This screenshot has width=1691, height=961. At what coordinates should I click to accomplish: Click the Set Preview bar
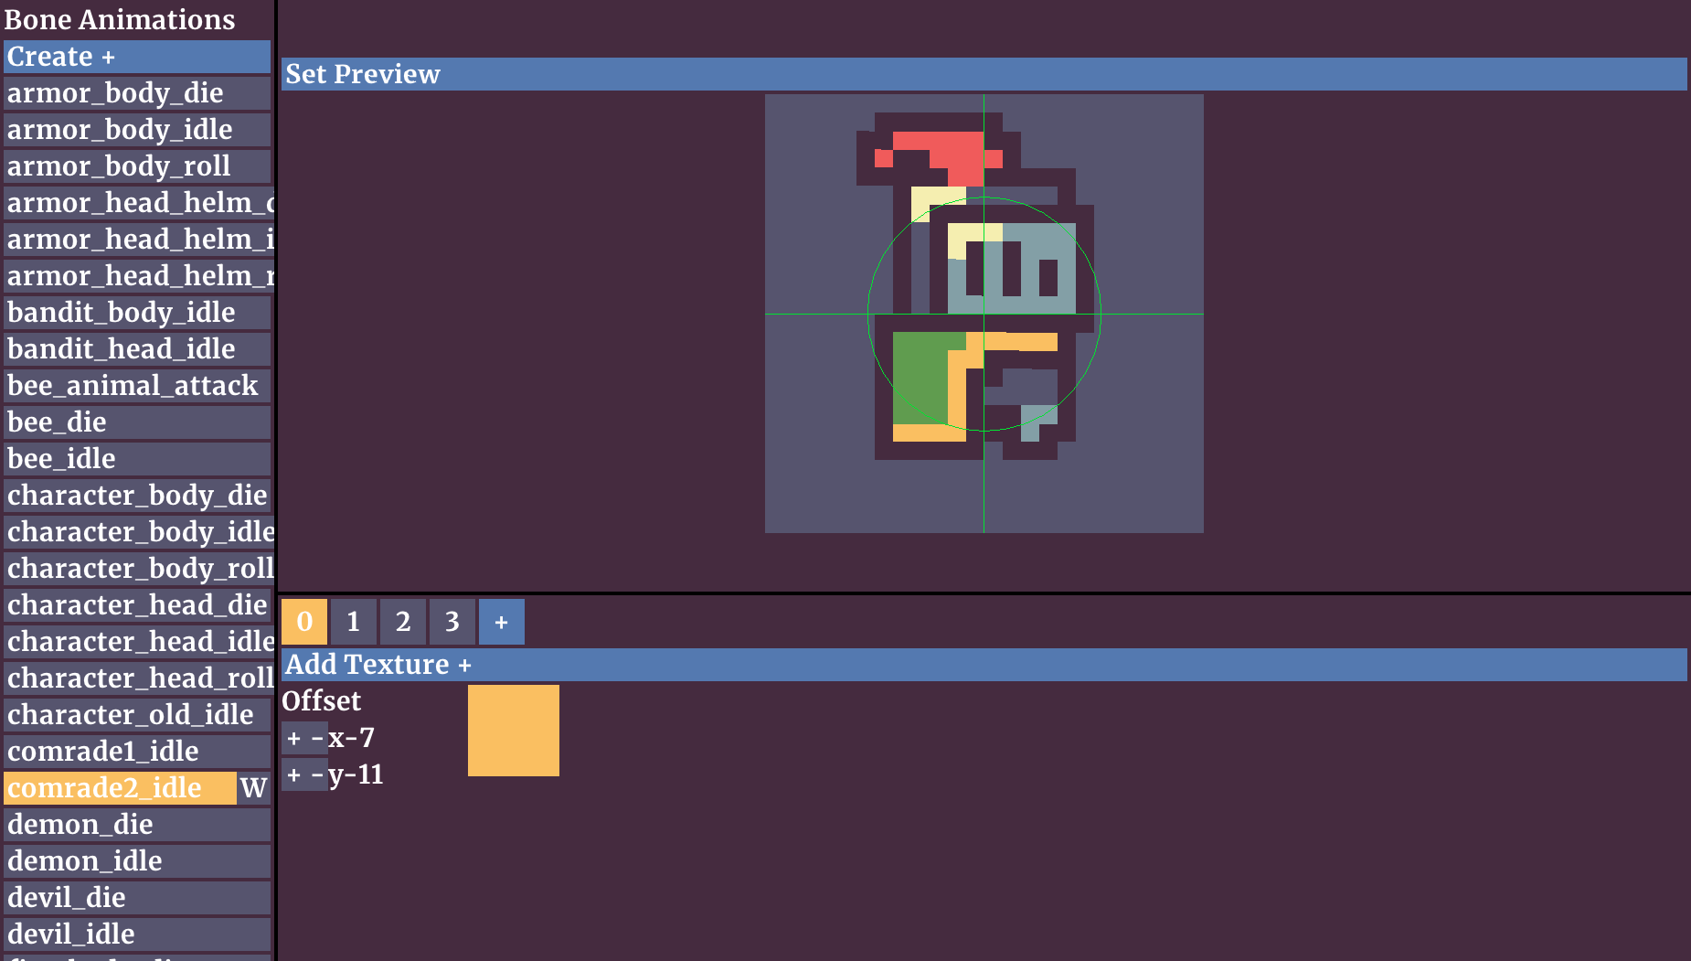click(x=984, y=74)
